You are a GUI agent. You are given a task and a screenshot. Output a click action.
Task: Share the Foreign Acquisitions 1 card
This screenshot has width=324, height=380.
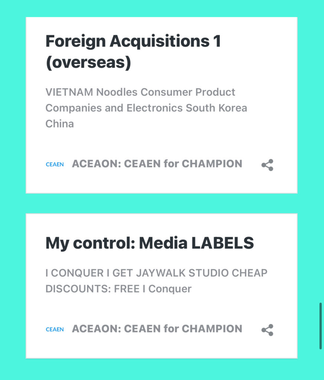(267, 165)
